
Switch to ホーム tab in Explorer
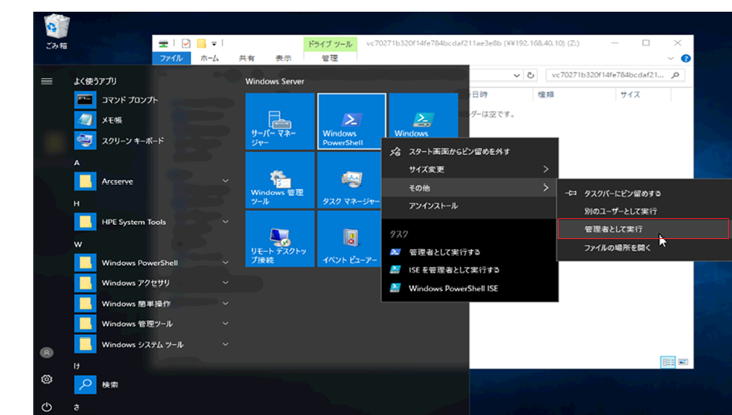tap(209, 58)
